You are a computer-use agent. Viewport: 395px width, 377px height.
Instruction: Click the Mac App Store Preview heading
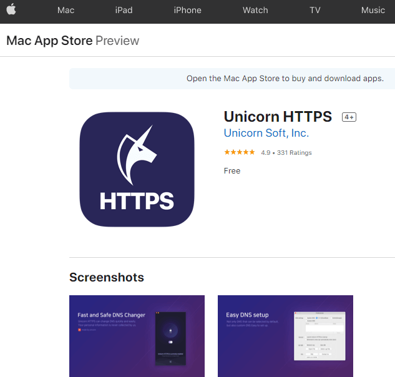[73, 41]
